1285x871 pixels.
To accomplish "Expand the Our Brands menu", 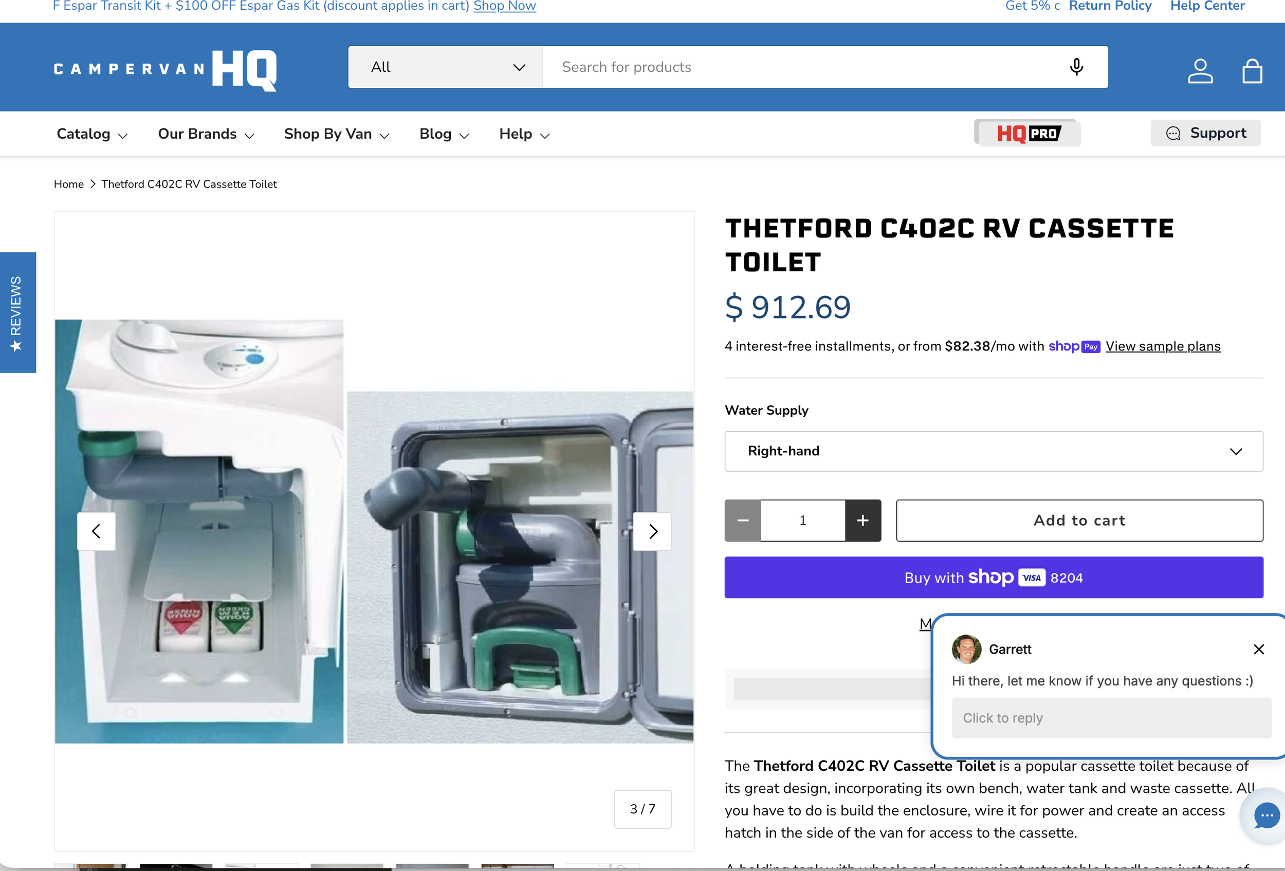I will coord(206,134).
